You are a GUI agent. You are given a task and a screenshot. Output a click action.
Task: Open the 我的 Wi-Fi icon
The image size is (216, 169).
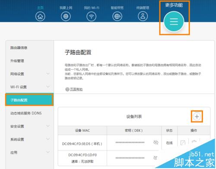(91, 16)
